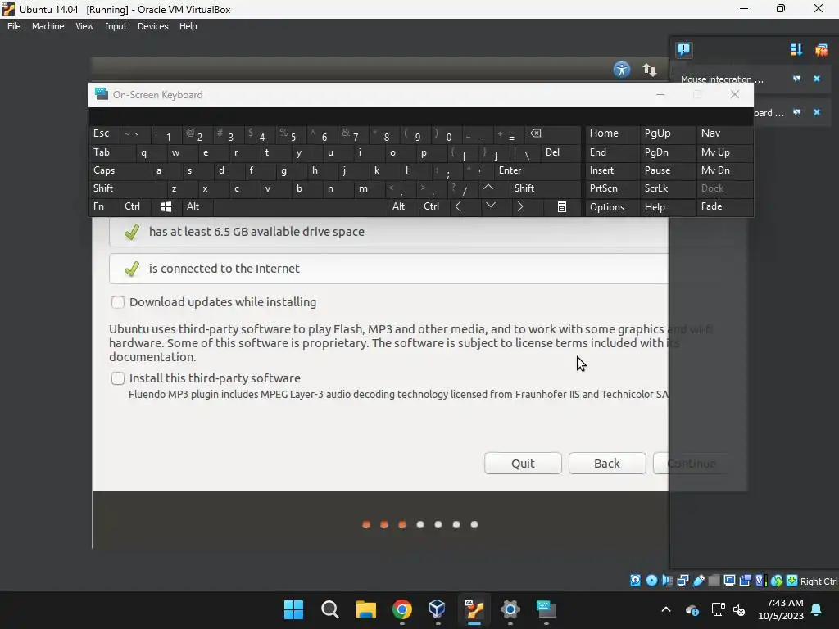This screenshot has height=629, width=839.
Task: Clear all notifications with the orange icon
Action: click(821, 50)
